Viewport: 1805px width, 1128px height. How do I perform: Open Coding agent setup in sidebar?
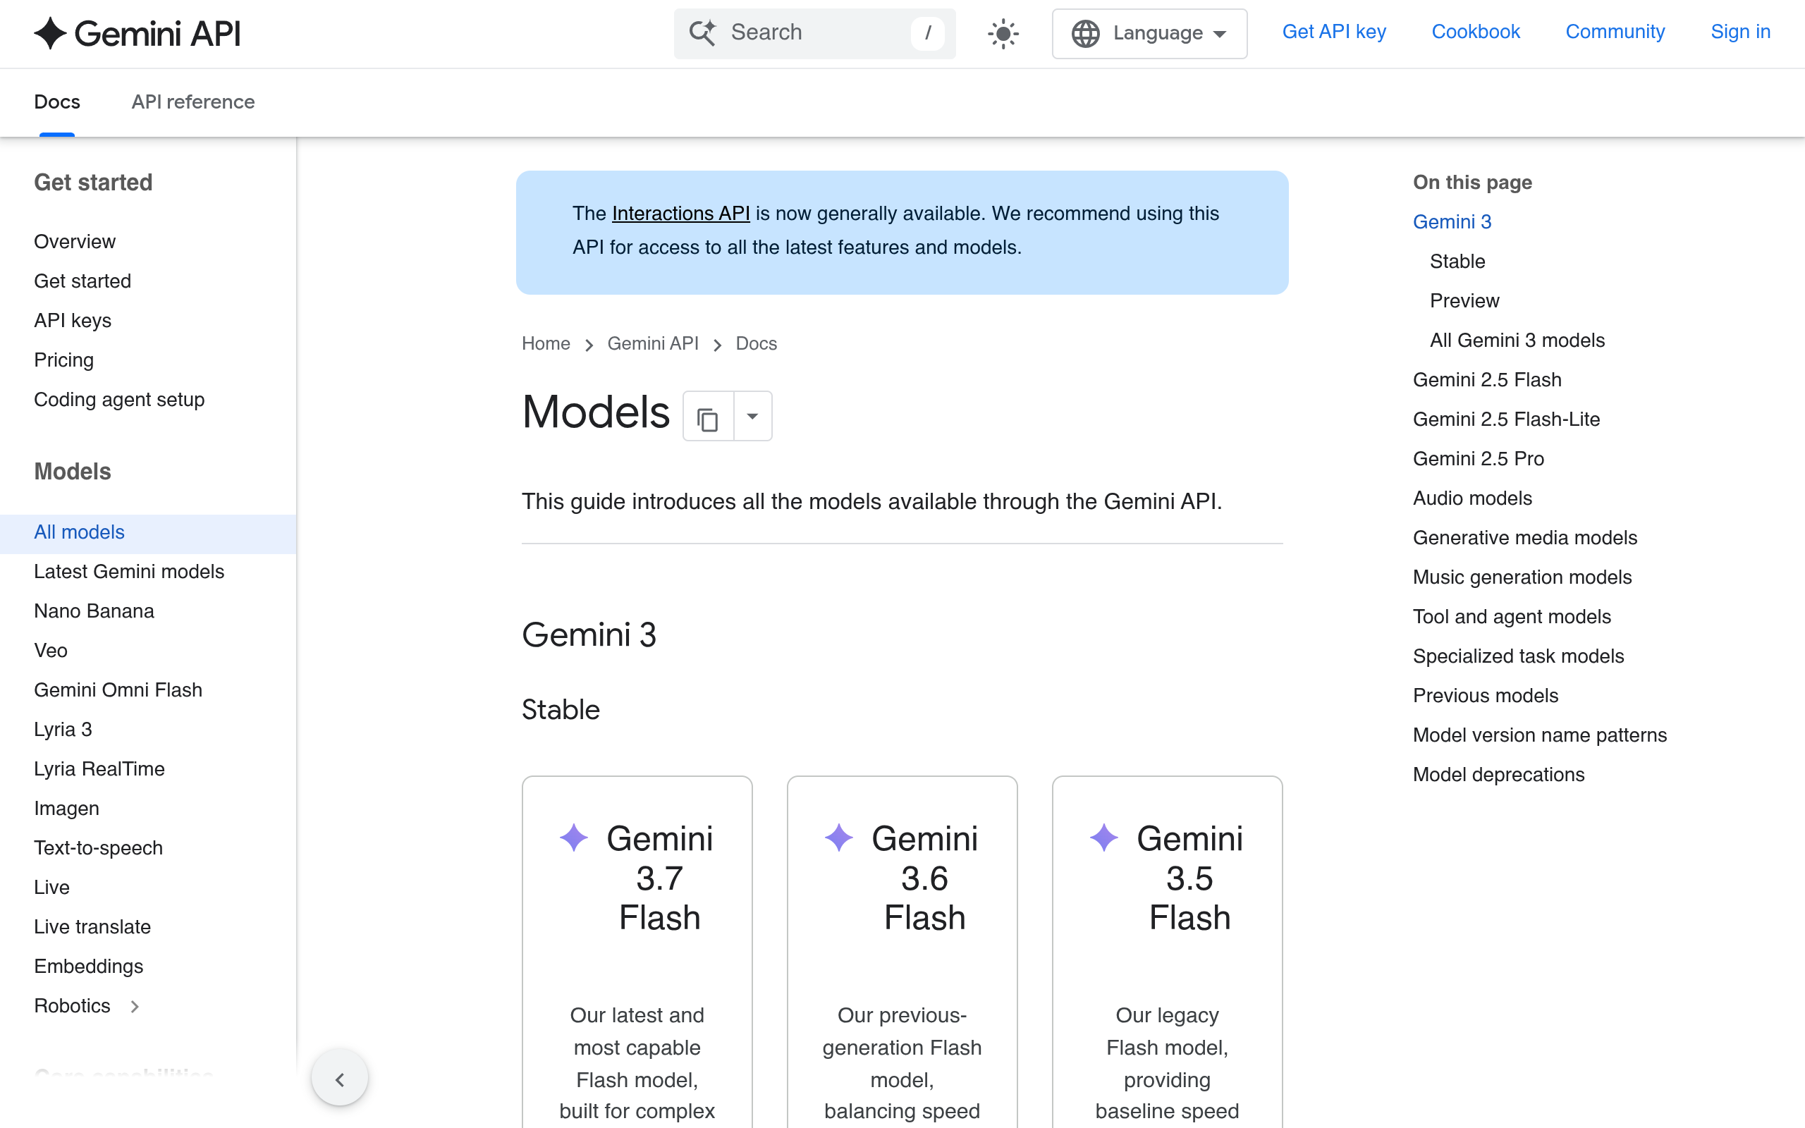point(119,400)
